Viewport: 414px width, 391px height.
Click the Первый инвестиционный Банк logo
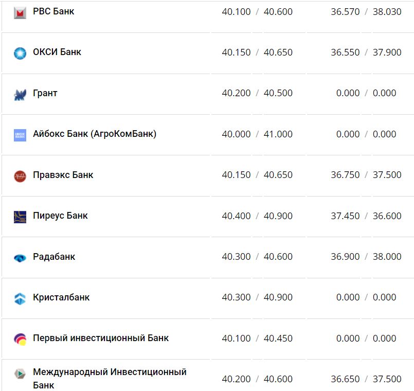click(20, 339)
